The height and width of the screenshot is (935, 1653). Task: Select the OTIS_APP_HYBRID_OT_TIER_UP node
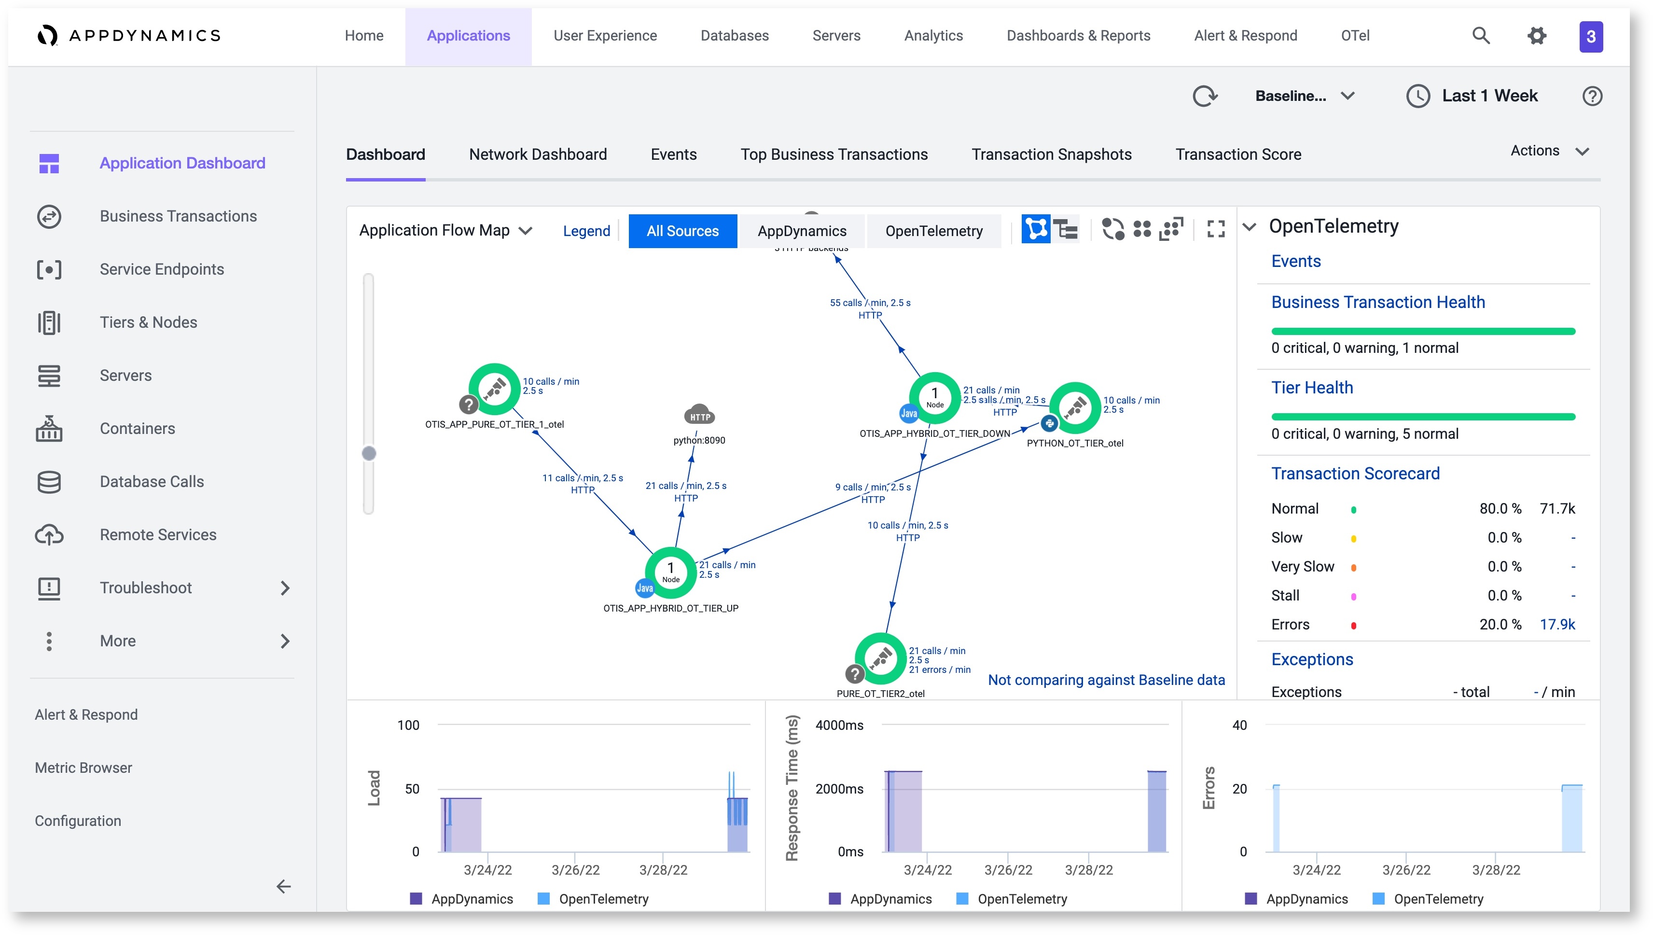tap(670, 572)
